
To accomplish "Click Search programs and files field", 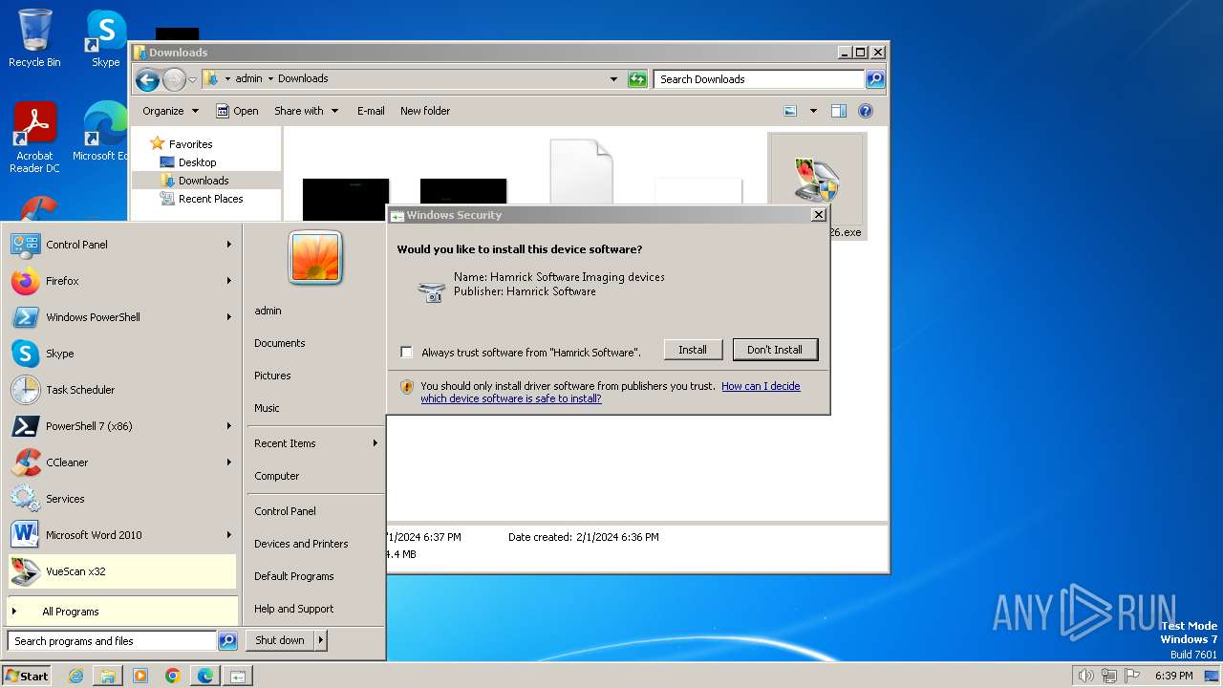I will (x=112, y=641).
